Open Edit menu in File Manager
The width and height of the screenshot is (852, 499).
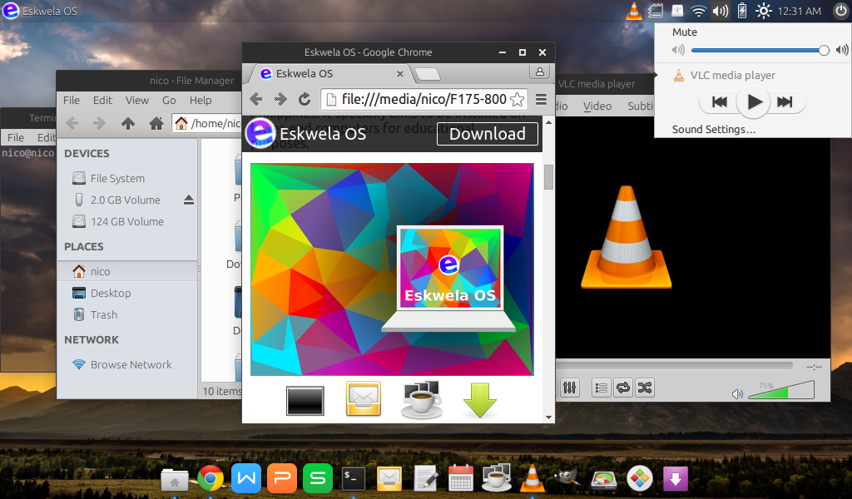102,101
